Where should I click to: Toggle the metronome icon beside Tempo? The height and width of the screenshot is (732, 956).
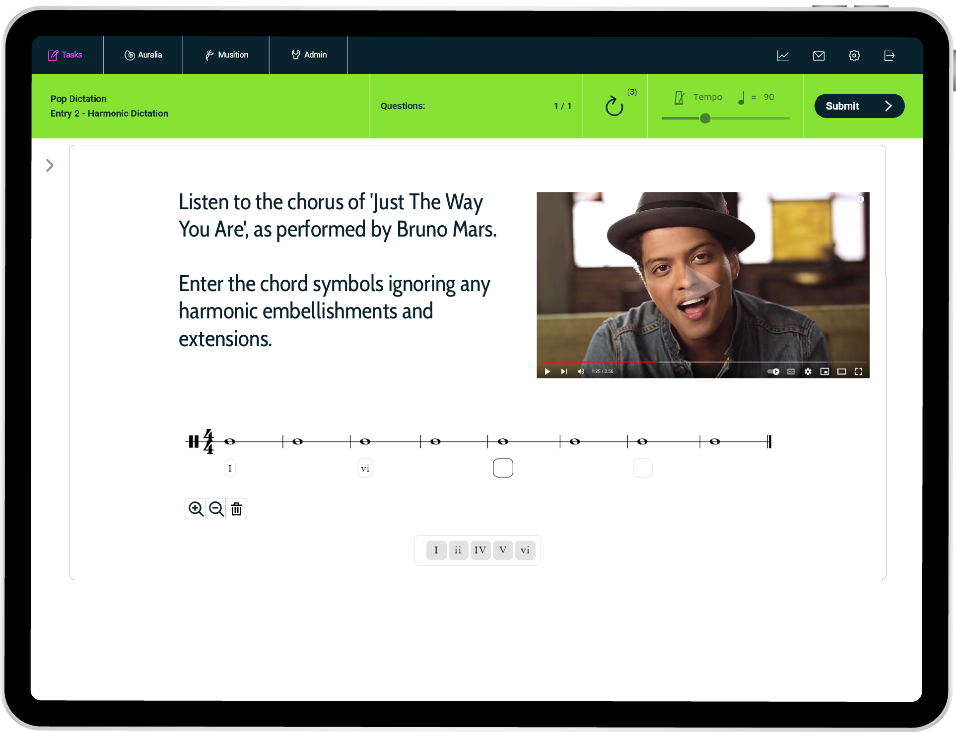(x=679, y=97)
